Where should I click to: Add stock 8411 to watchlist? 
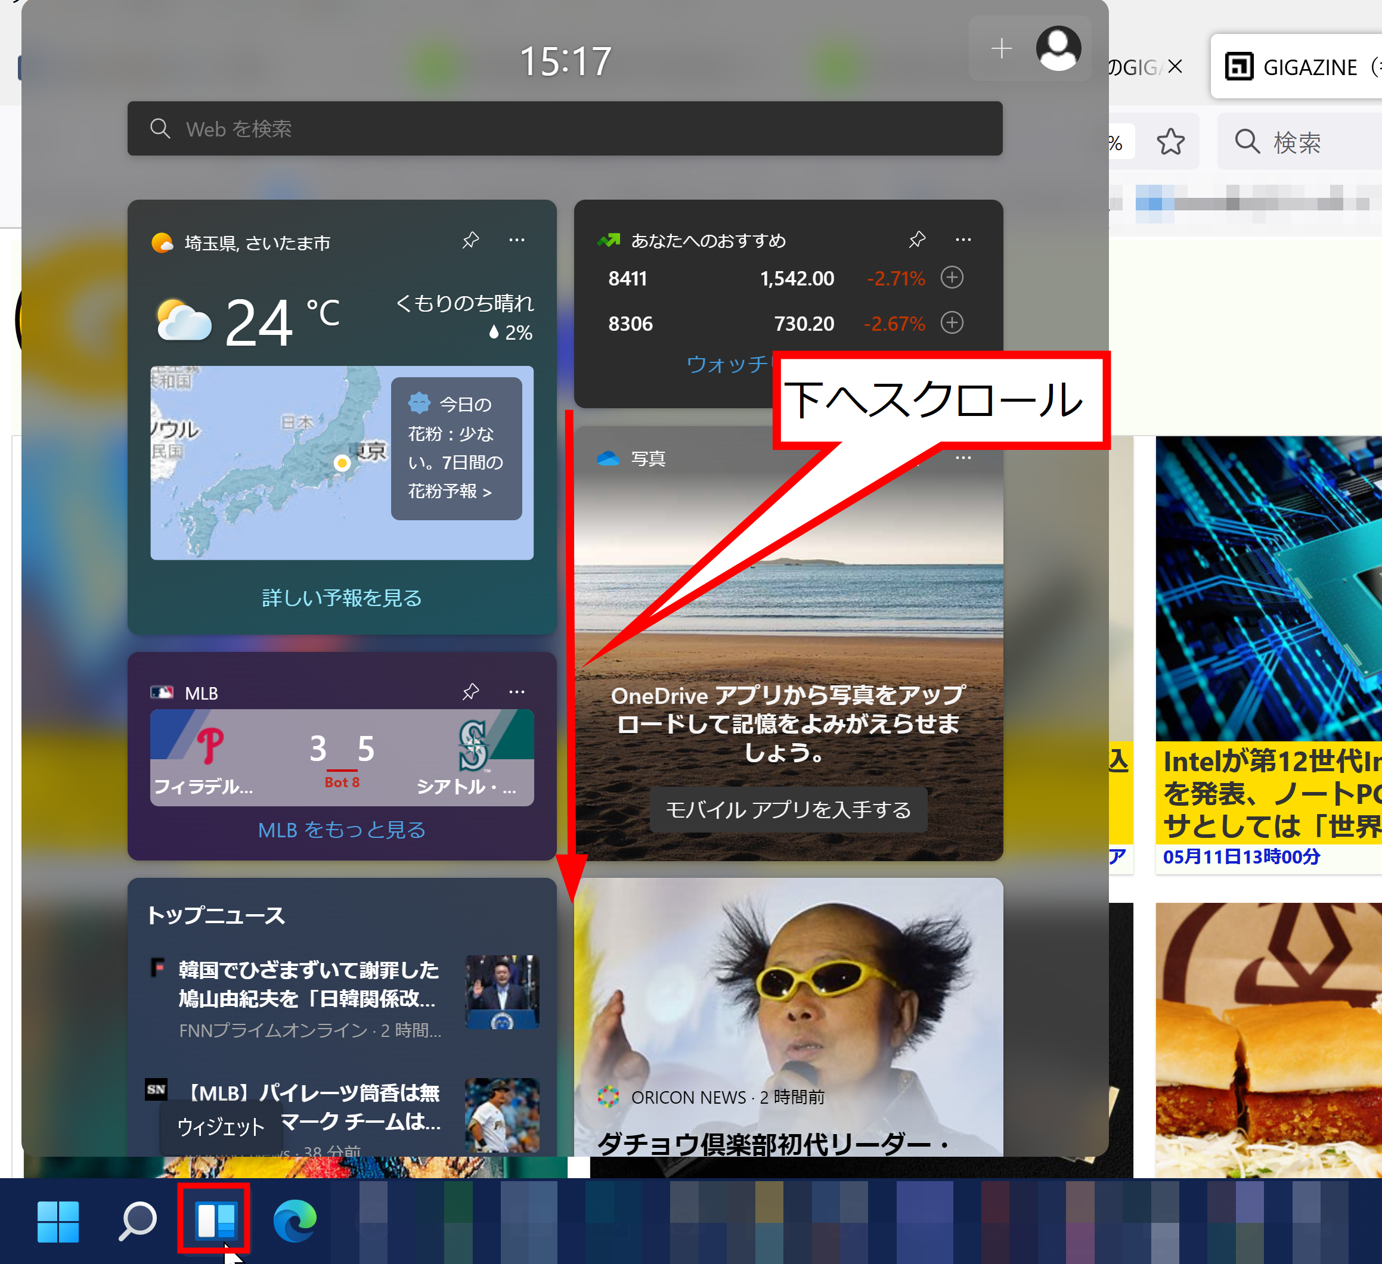point(952,278)
